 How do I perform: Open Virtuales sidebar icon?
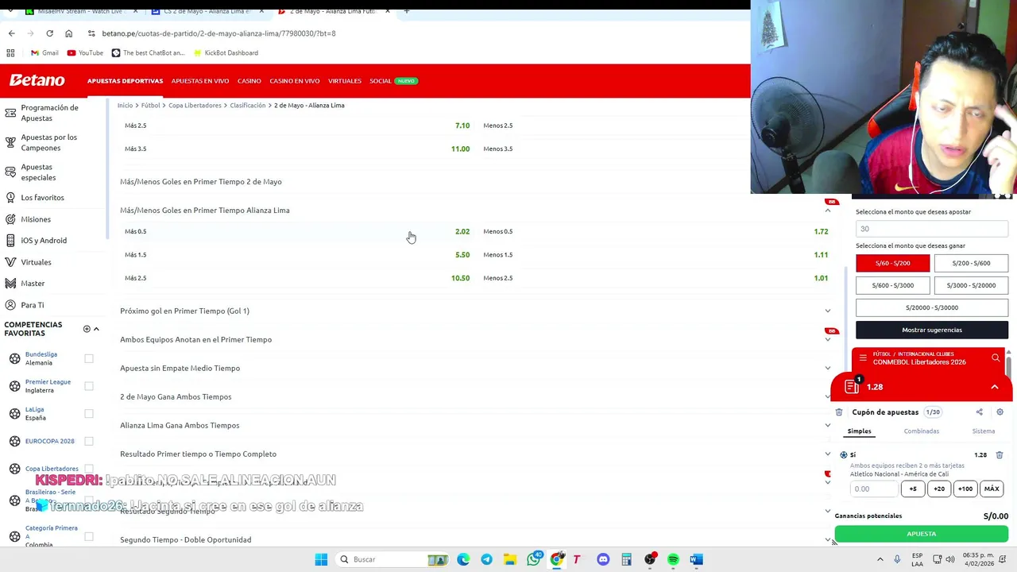(x=10, y=261)
